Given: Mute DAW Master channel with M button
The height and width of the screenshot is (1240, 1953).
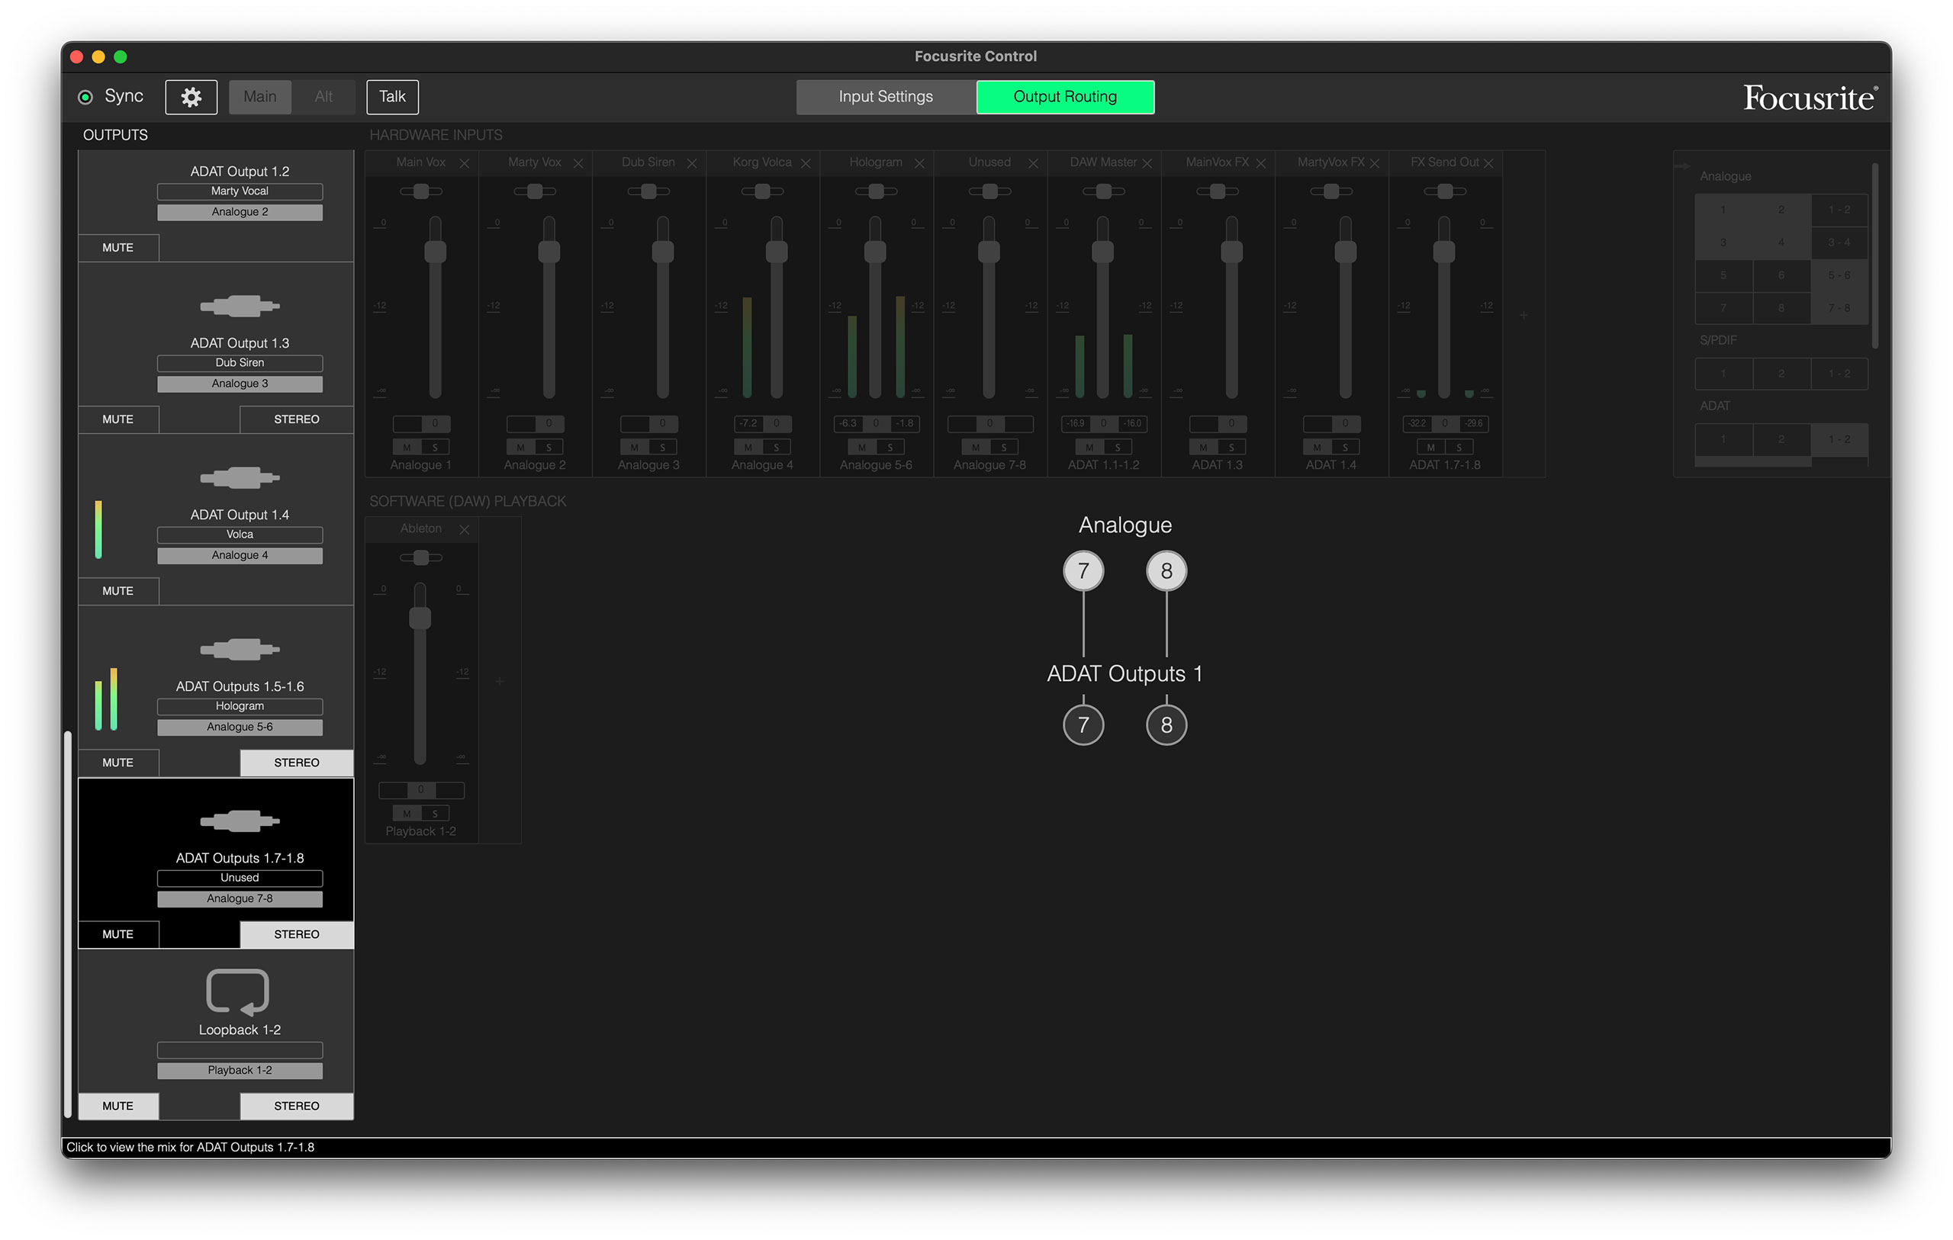Looking at the screenshot, I should [1089, 448].
